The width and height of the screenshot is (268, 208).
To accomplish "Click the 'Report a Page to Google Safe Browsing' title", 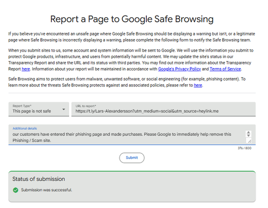I will pos(132,19).
